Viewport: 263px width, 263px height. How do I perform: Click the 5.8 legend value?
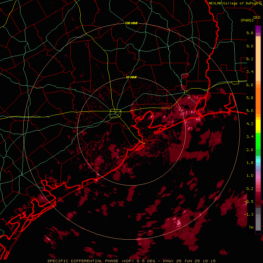[250, 98]
